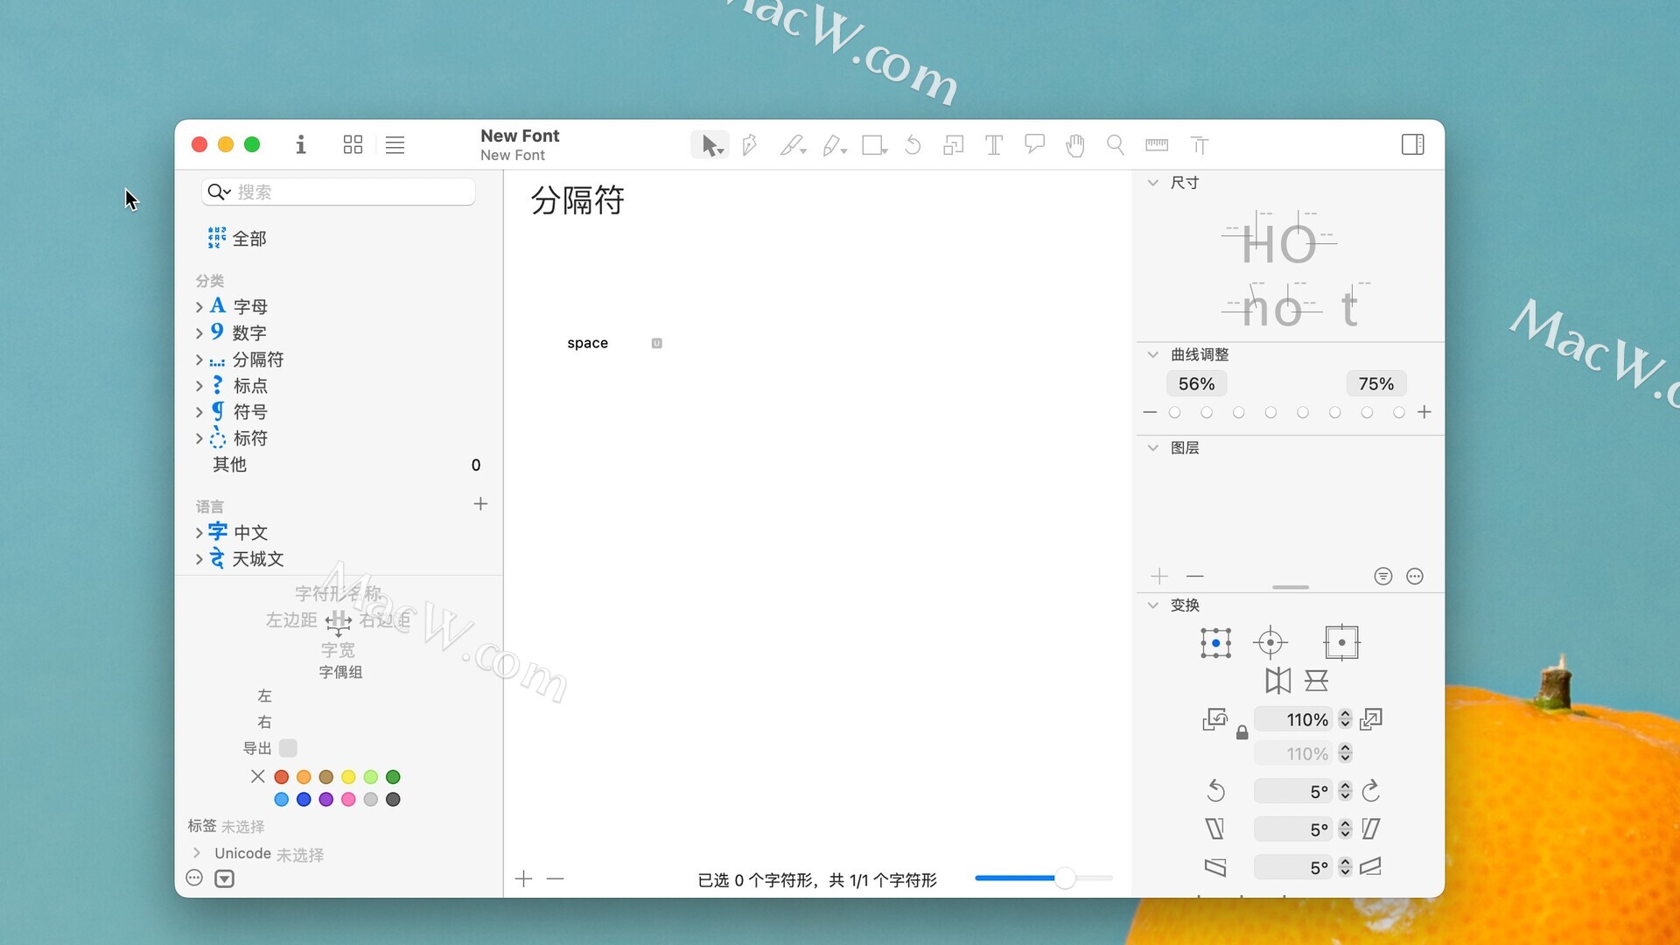
Task: Expand the Unicode row disclosure
Action: pyautogui.click(x=197, y=853)
